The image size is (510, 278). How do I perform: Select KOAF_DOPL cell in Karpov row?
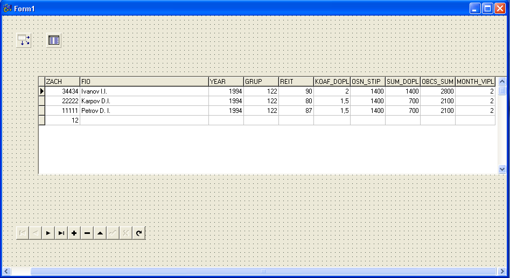click(332, 101)
